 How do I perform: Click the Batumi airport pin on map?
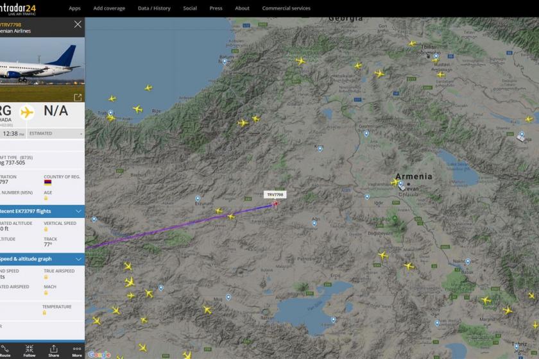225,62
